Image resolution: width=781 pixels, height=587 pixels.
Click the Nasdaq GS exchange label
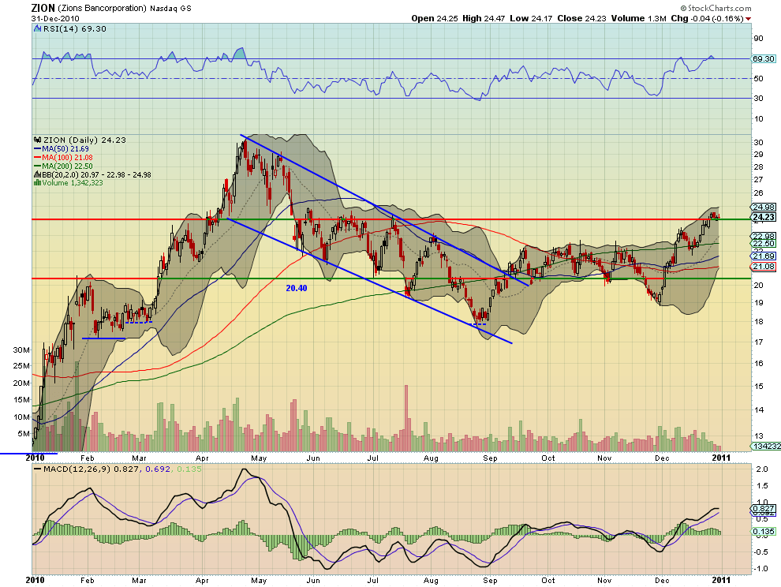(x=170, y=9)
